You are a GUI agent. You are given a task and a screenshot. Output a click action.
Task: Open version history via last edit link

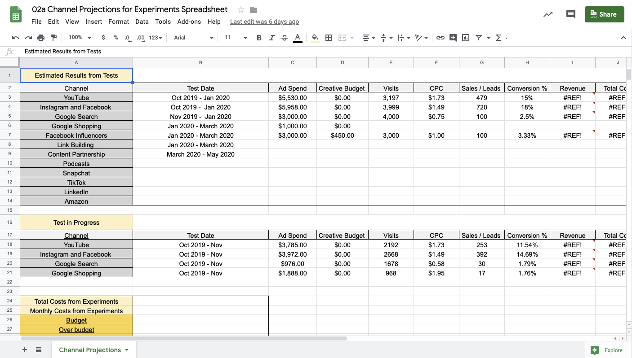coord(264,22)
